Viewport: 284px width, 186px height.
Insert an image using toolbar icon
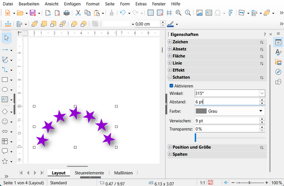tap(199, 13)
